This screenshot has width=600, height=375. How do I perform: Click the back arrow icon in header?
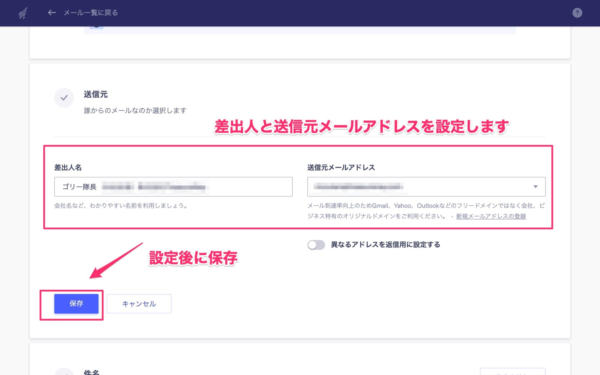52,13
